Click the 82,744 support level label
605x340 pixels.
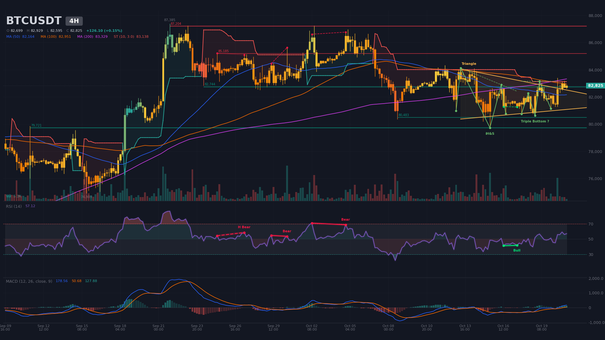(210, 84)
